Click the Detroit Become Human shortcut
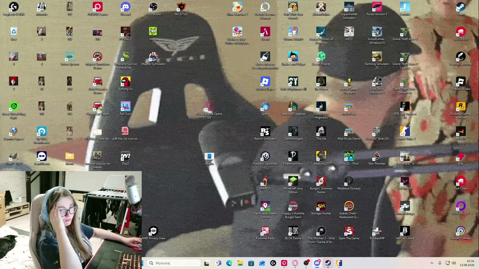 click(x=265, y=11)
